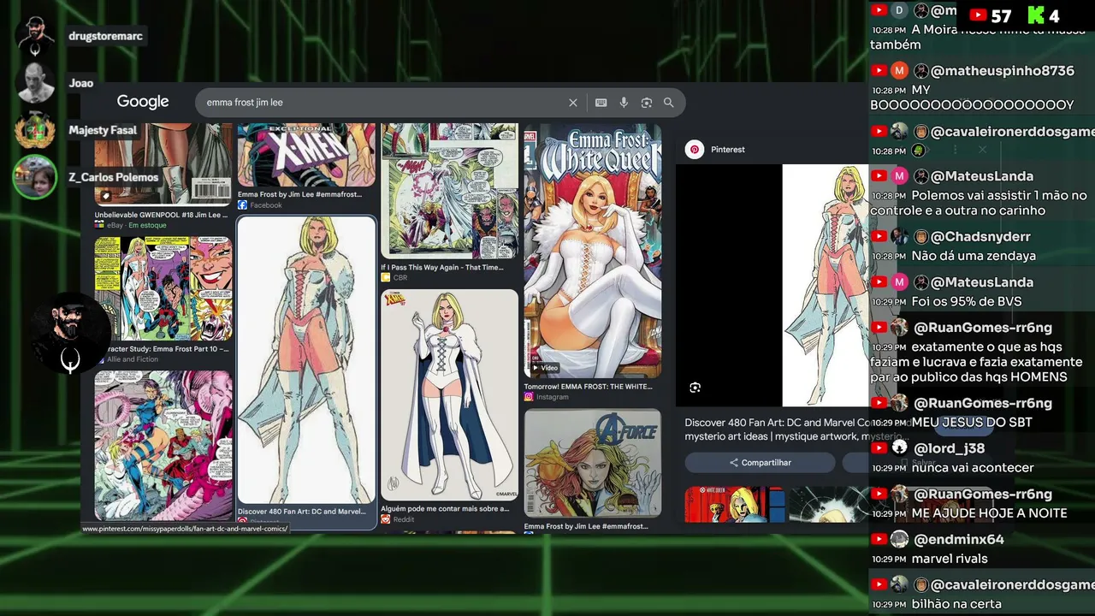Click the YouTube icon beside @endminx64's message
This screenshot has width=1095, height=616.
879,540
